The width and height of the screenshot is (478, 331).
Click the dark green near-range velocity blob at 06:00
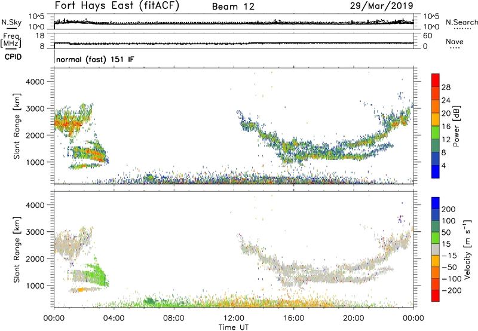pyautogui.click(x=150, y=301)
